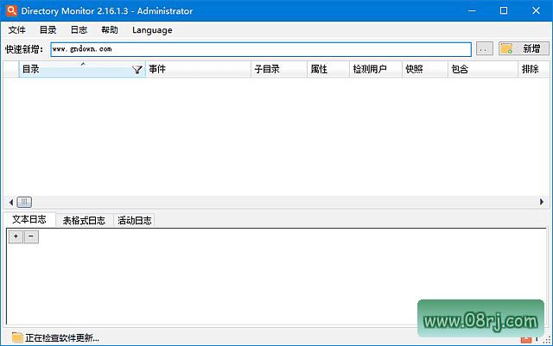Viewport: 553px width, 346px height.
Task: Open the Language menu
Action: 152,30
